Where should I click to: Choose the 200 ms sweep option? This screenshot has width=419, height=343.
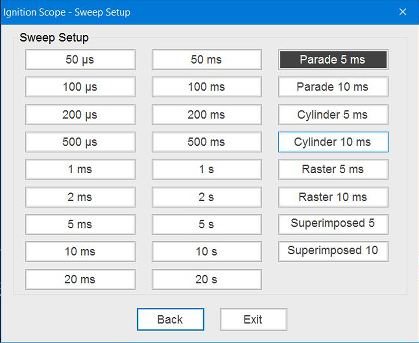click(x=206, y=115)
